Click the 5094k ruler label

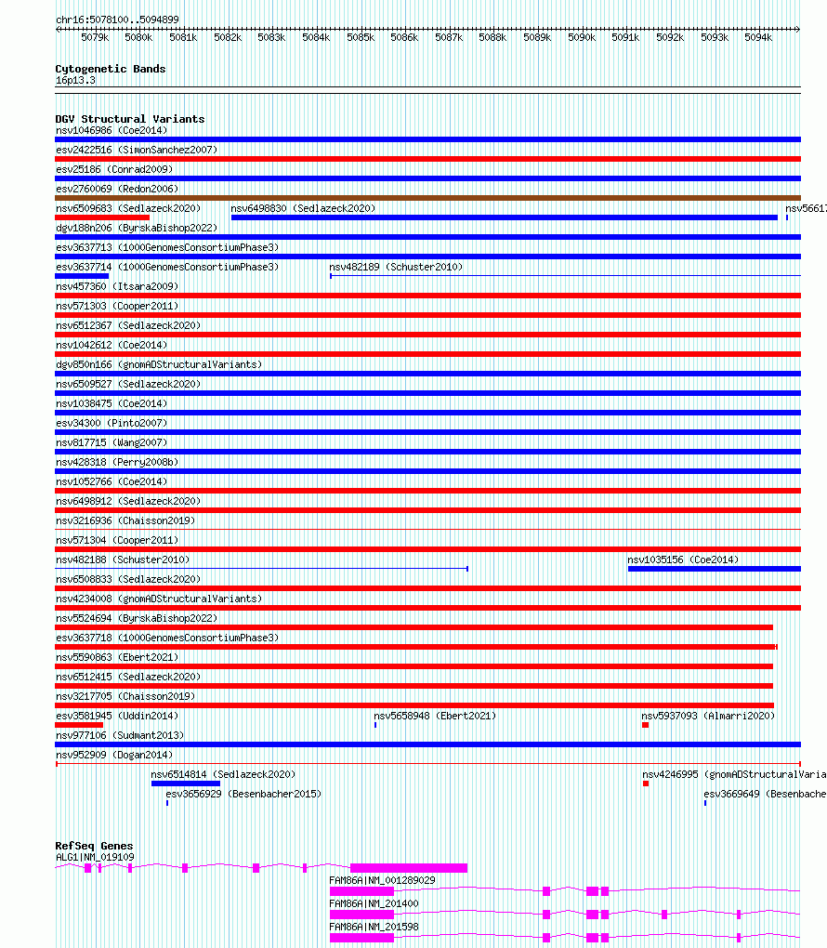[758, 37]
